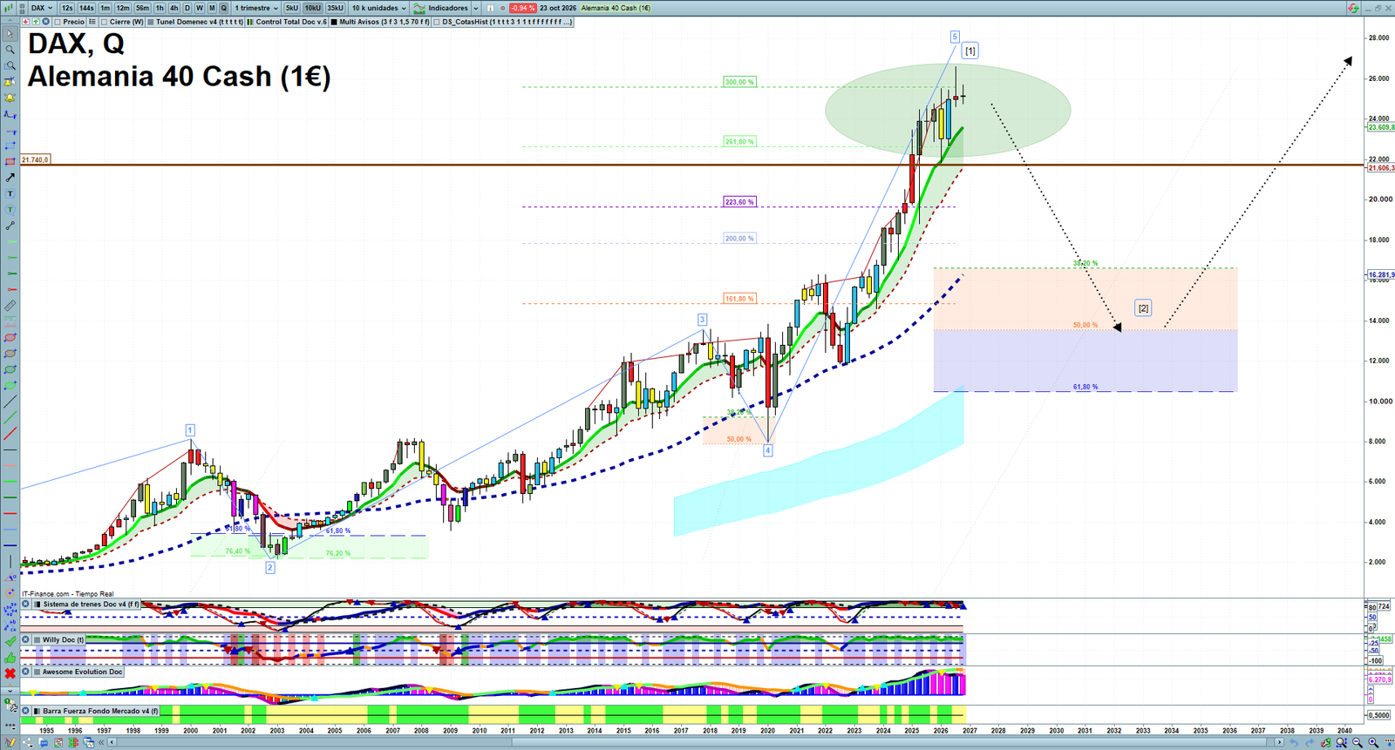Select the D daily timeframe
The height and width of the screenshot is (750, 1395).
pyautogui.click(x=187, y=8)
